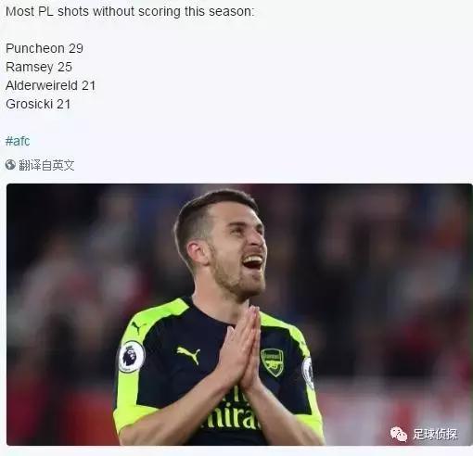This screenshot has height=456, width=473.
Task: Select the 'Most PL shots' headline text
Action: [130, 12]
